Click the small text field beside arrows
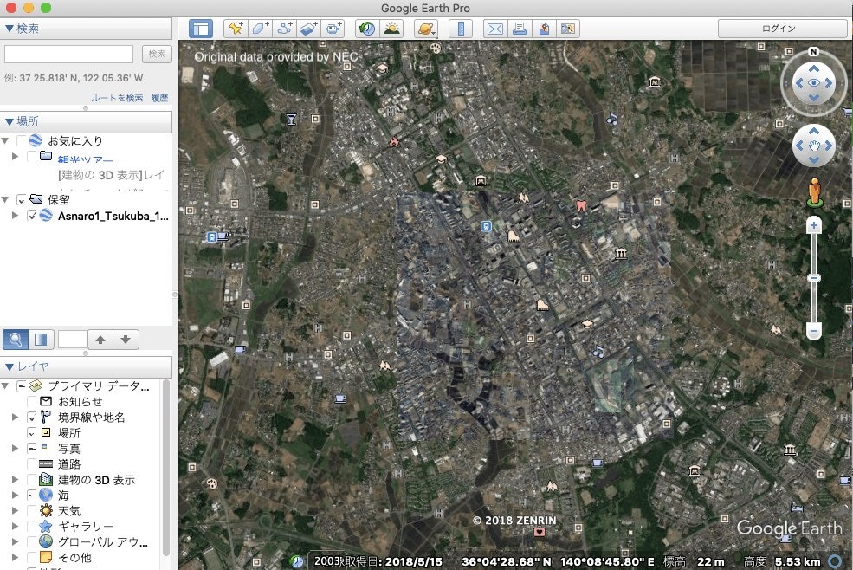The width and height of the screenshot is (853, 570). (73, 340)
